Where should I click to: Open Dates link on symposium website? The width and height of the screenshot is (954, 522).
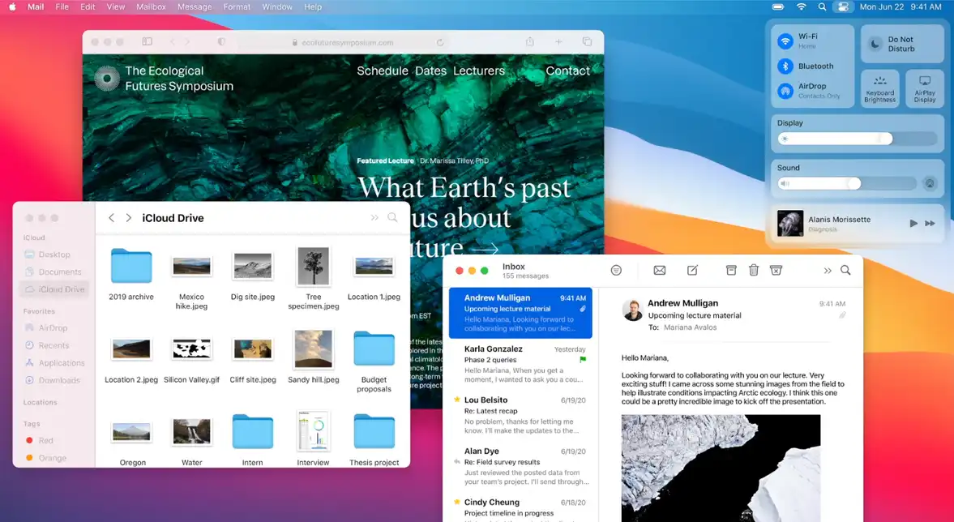pyautogui.click(x=430, y=71)
